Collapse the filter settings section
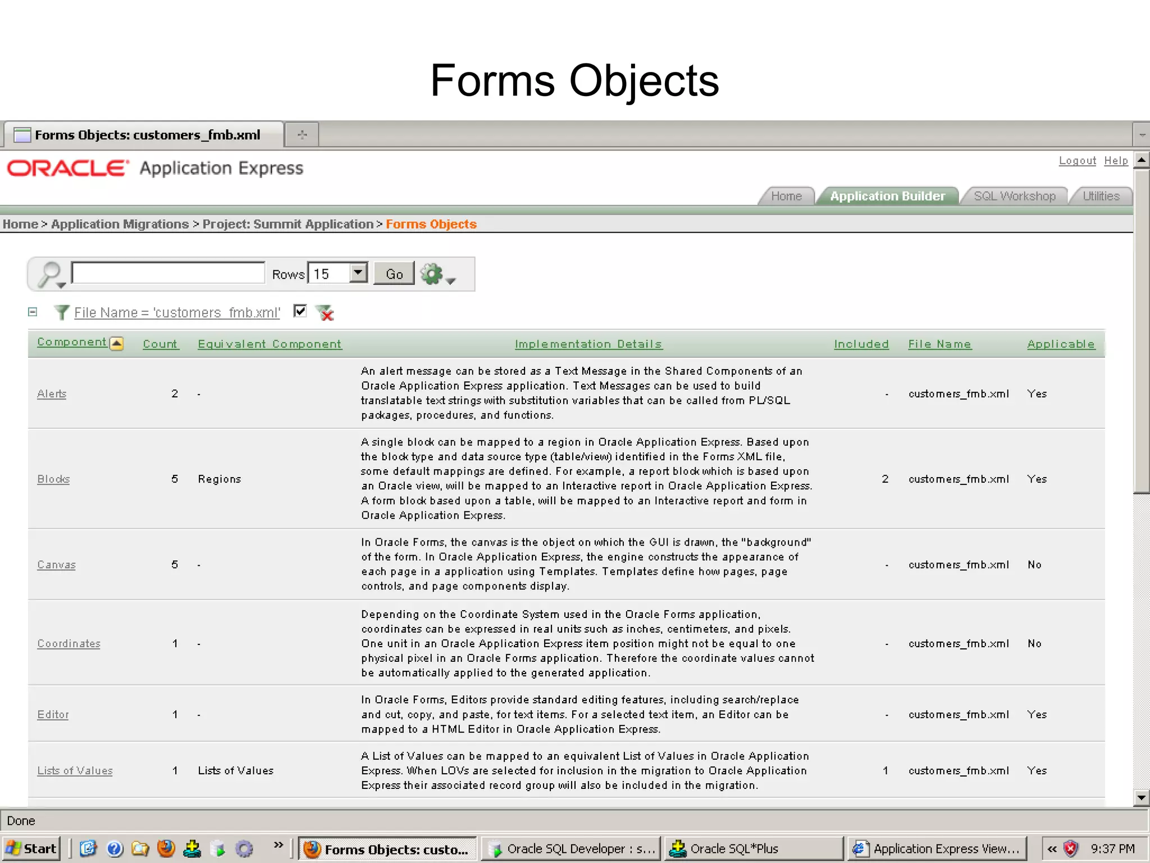The height and width of the screenshot is (863, 1150). [x=33, y=312]
